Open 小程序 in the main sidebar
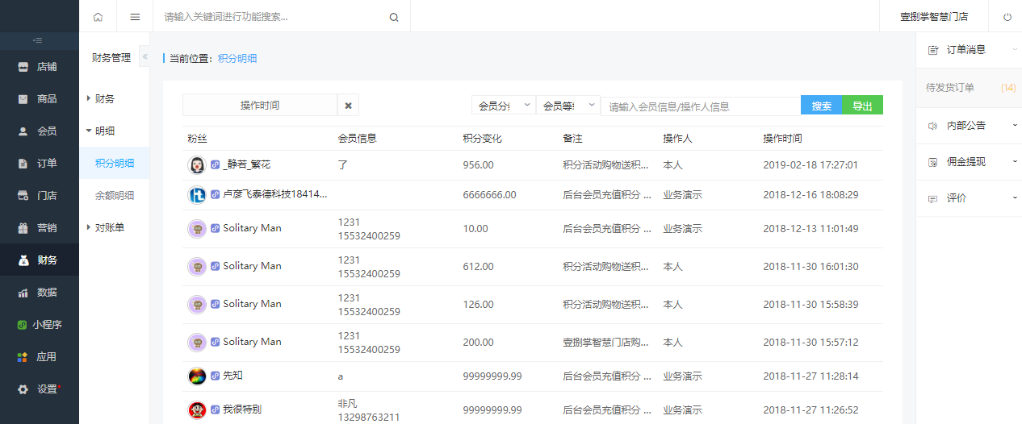Screen dimensions: 1022x424 [40, 325]
